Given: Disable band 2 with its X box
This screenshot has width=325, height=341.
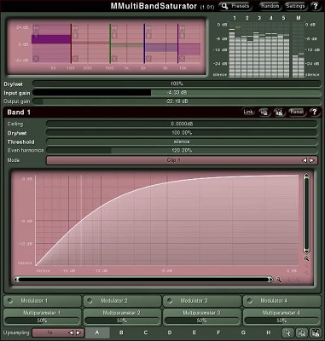Looking at the screenshot, I should [75, 59].
